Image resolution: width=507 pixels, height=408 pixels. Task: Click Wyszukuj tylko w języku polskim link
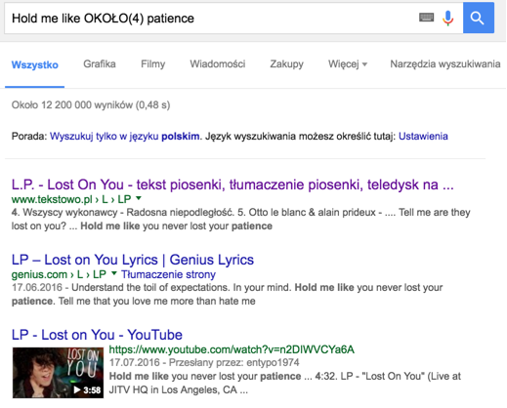tap(124, 136)
